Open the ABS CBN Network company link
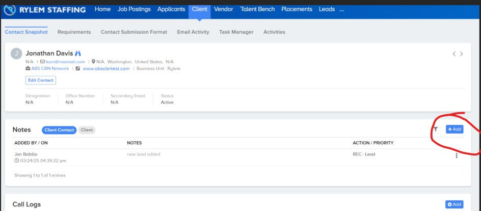Image resolution: width=481 pixels, height=211 pixels. [x=50, y=69]
